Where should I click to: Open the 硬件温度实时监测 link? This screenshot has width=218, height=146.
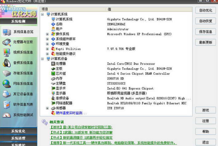pos(71,113)
